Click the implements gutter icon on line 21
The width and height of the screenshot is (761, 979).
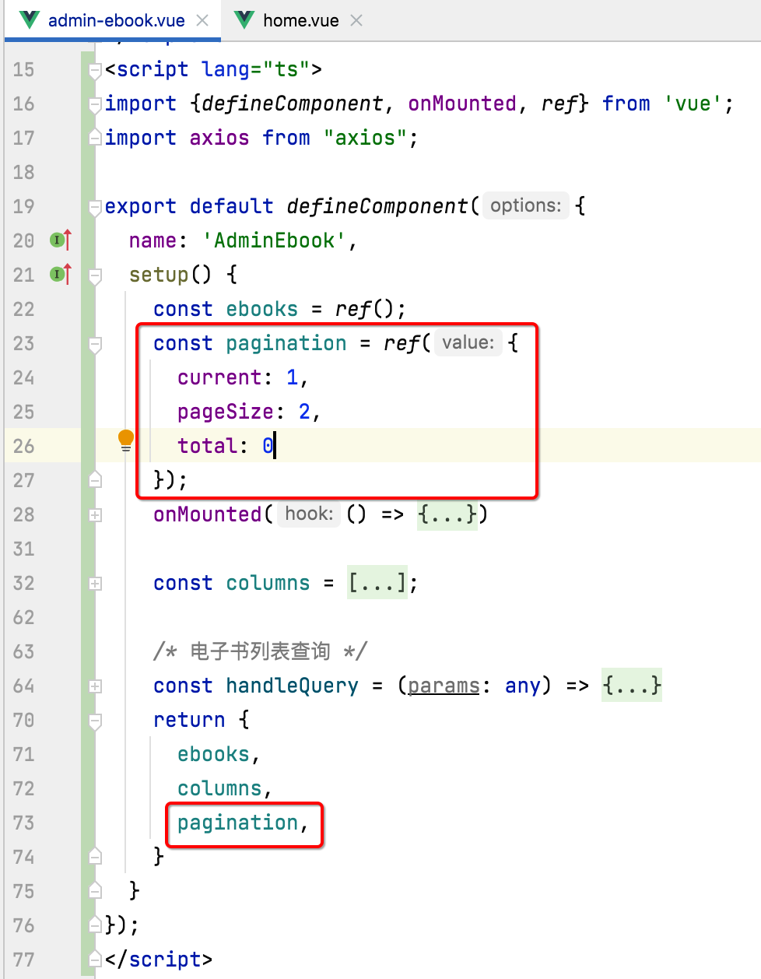[x=61, y=275]
